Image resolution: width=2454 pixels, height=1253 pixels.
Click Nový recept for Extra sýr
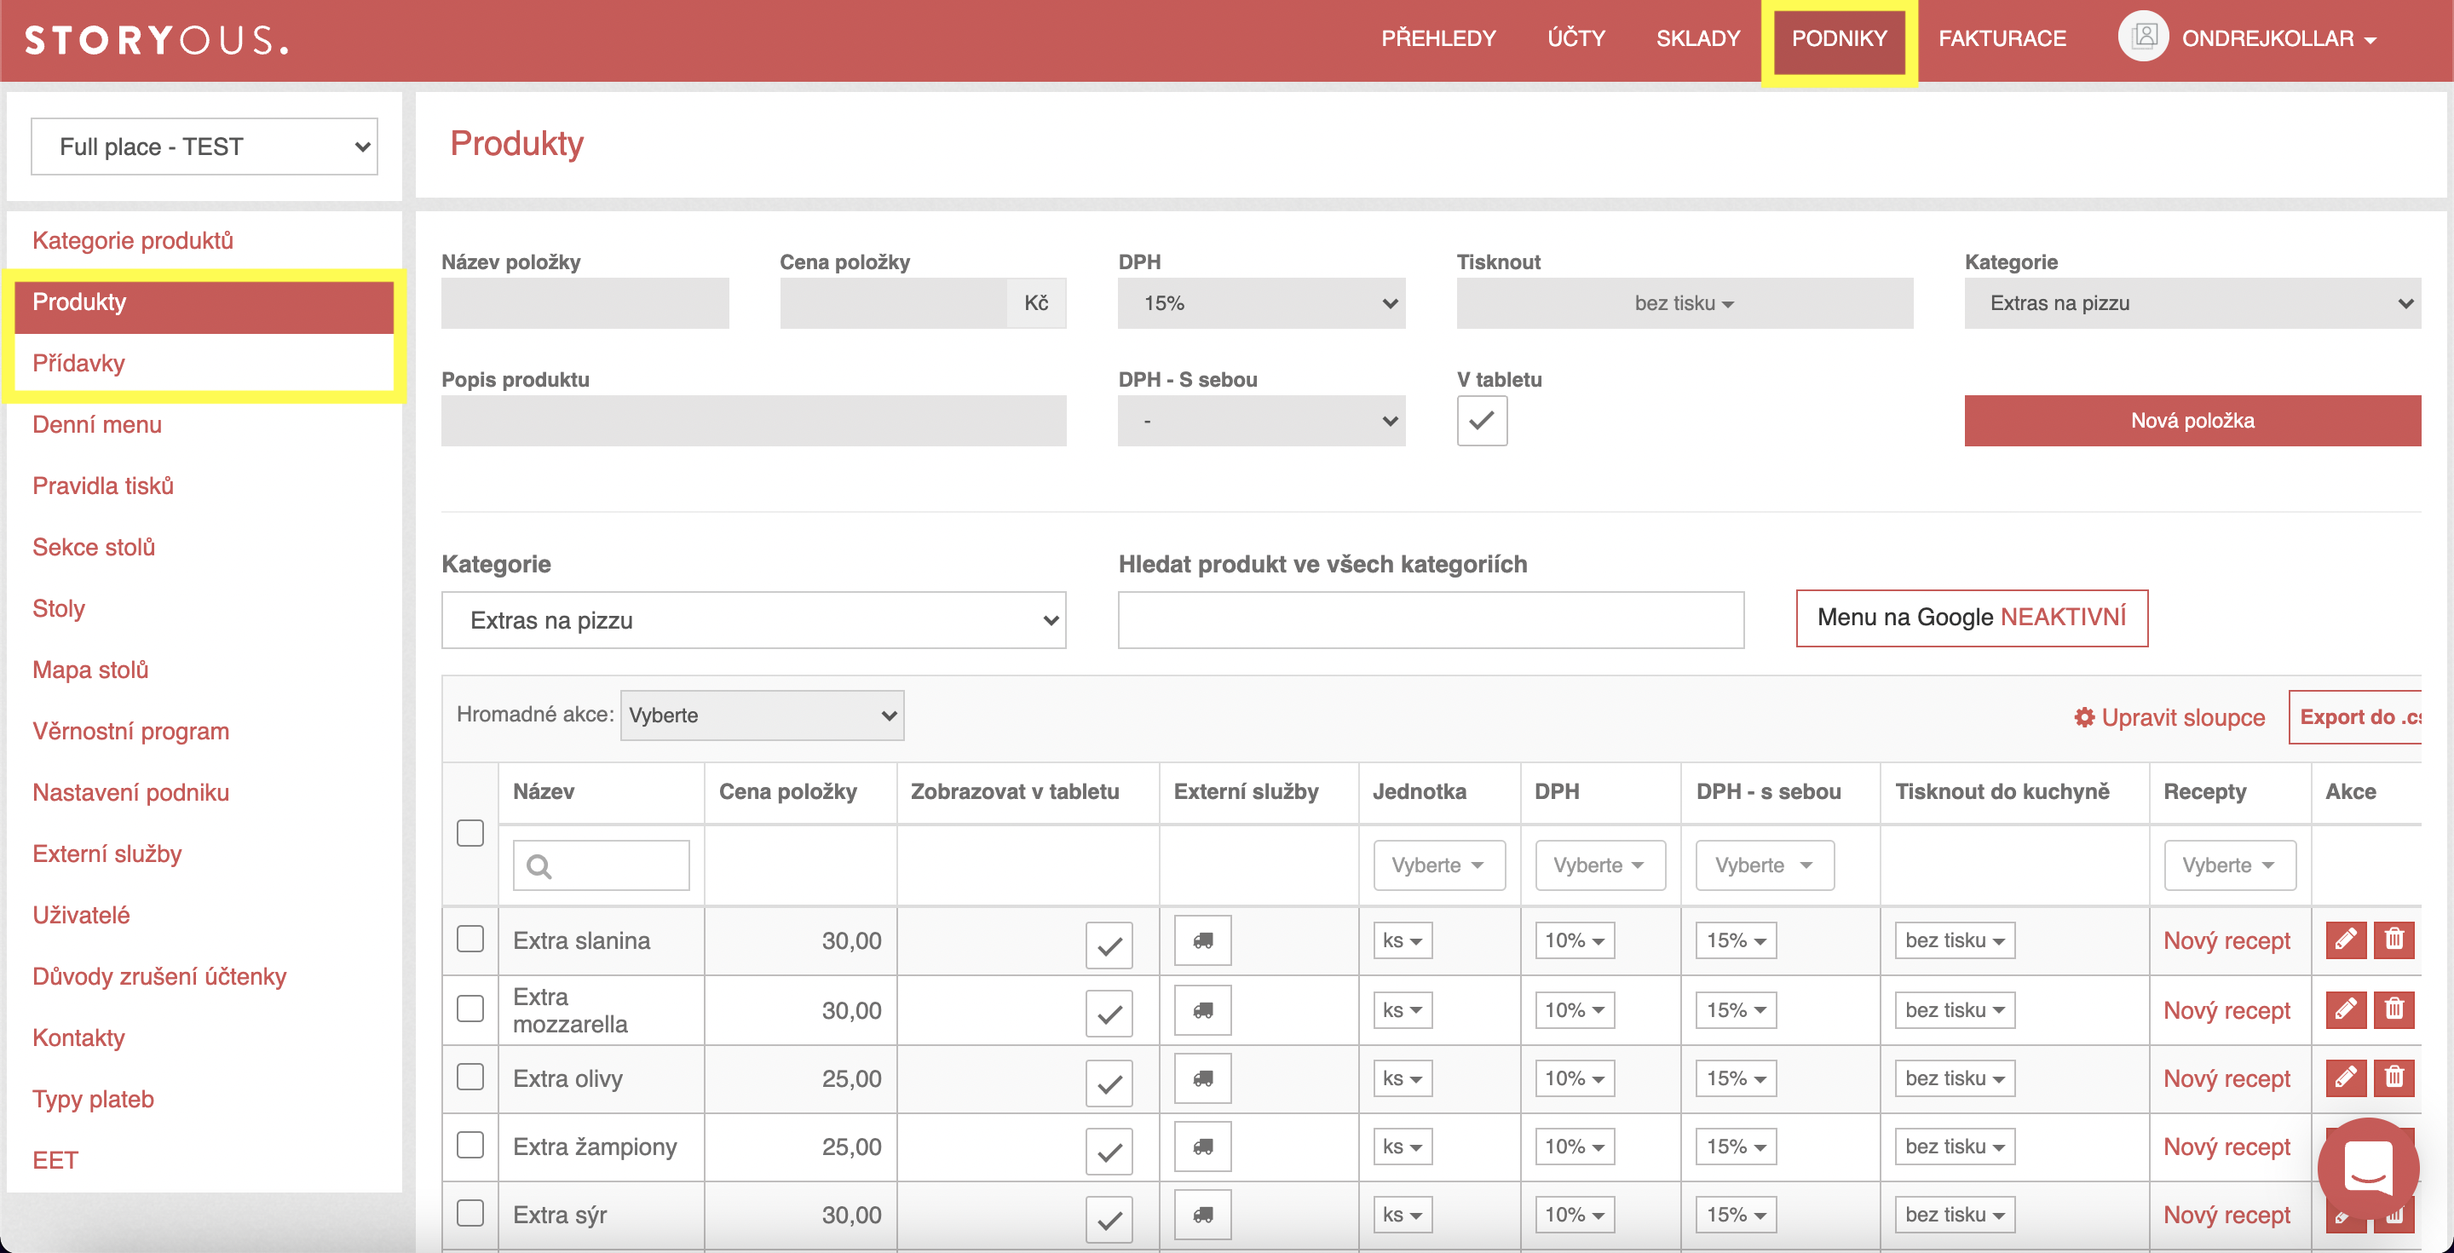(x=2226, y=1215)
